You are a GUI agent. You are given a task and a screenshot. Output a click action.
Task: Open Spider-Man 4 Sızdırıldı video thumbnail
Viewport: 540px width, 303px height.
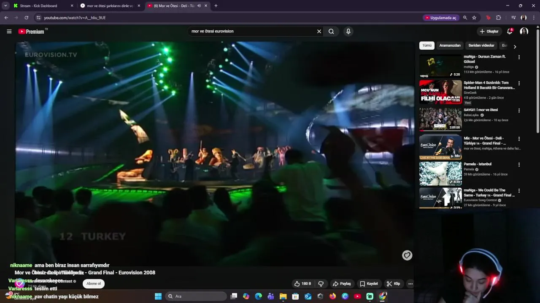(x=440, y=92)
